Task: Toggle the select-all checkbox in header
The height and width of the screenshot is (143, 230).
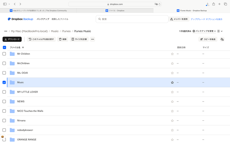Action: pyautogui.click(x=4, y=47)
